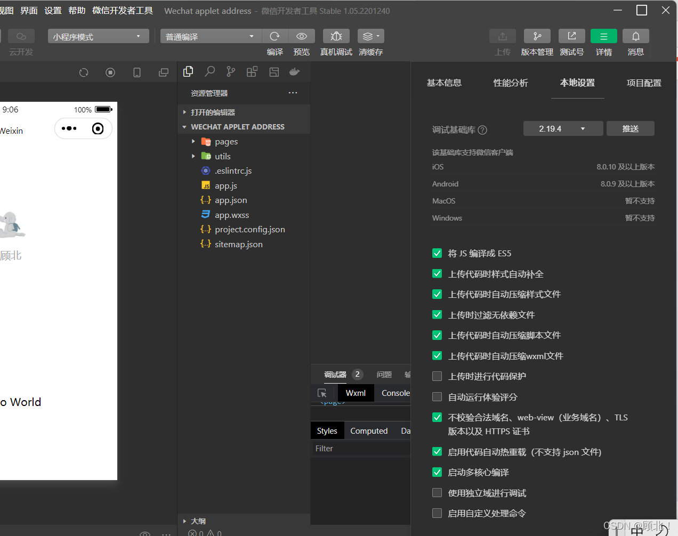Open preview with the 预览 eye icon
The width and height of the screenshot is (678, 536).
click(x=302, y=36)
